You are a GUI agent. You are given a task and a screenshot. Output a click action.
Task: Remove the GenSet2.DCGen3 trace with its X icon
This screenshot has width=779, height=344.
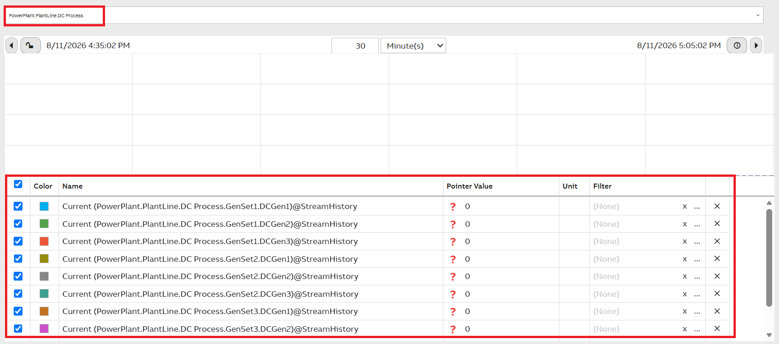717,294
